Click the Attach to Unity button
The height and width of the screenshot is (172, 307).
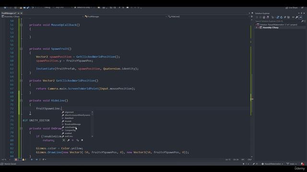tap(83, 8)
